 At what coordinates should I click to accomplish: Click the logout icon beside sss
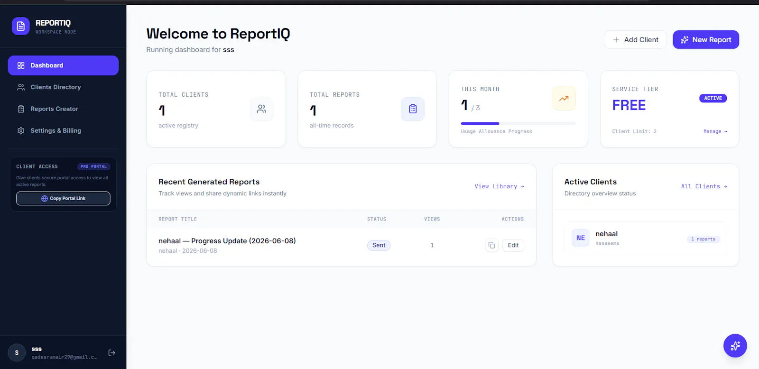[x=112, y=353]
